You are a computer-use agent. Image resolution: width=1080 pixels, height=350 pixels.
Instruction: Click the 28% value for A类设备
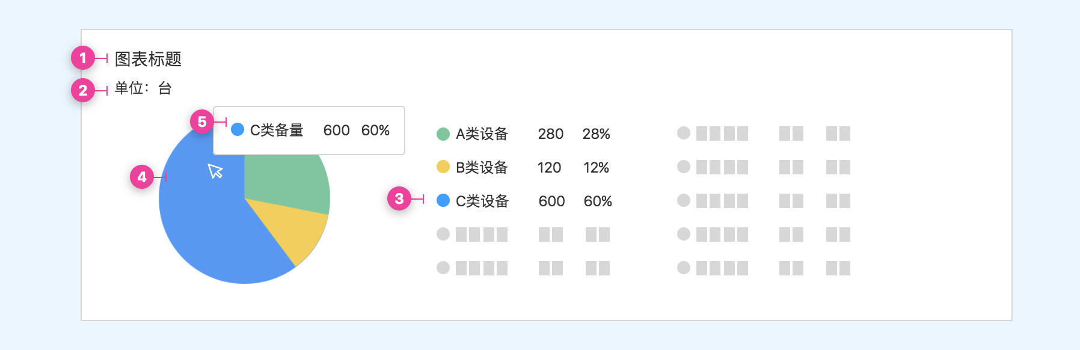coord(596,134)
